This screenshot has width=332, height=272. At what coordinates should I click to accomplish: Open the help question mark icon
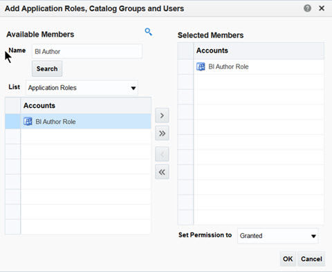click(x=307, y=8)
